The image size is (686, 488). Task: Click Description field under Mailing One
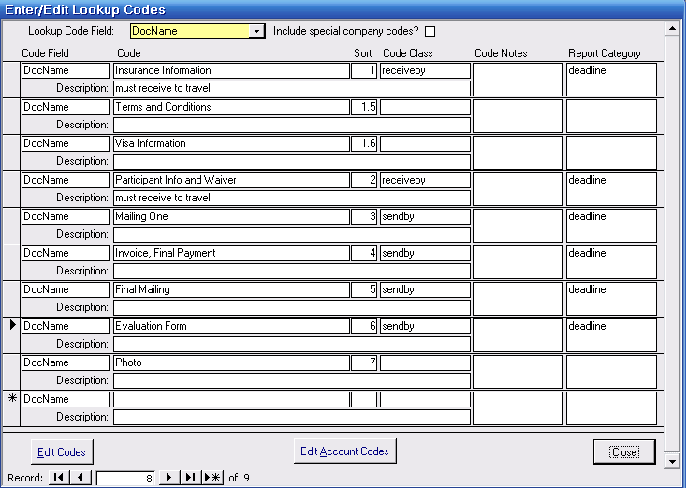tap(291, 234)
